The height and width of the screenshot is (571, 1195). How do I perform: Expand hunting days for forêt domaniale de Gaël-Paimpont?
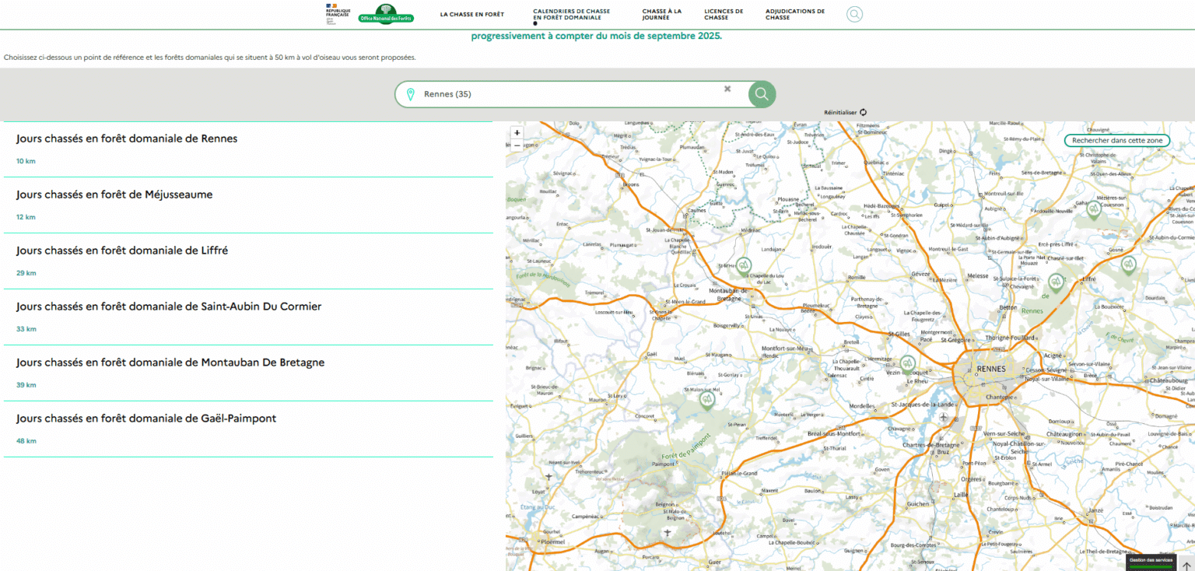[146, 419]
